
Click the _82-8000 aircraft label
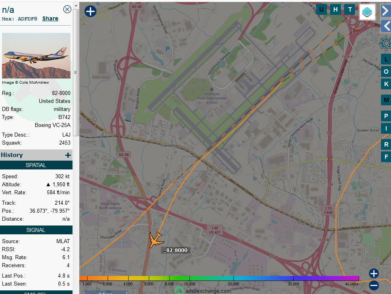pos(175,250)
